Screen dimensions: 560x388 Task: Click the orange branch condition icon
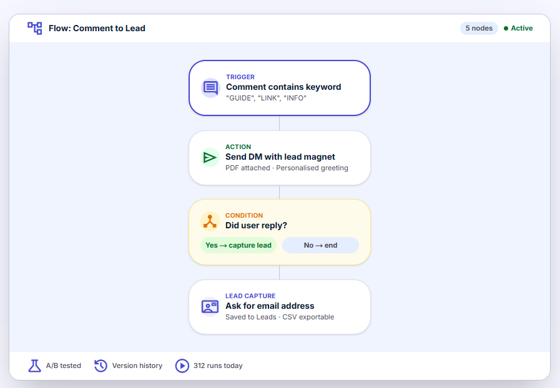[x=210, y=221]
